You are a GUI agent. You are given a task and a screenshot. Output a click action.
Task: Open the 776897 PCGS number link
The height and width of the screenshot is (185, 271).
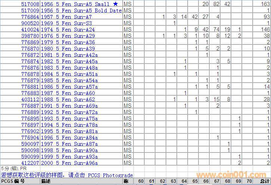[30, 125]
